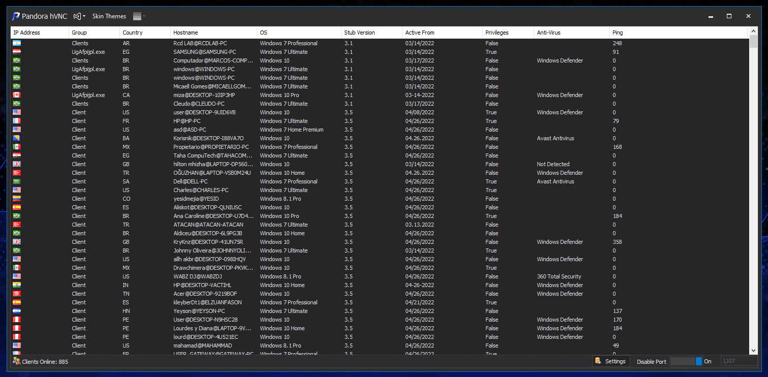Image resolution: width=768 pixels, height=377 pixels.
Task: Click the Turkey flag for OĞUZHAN row
Action: click(x=16, y=173)
